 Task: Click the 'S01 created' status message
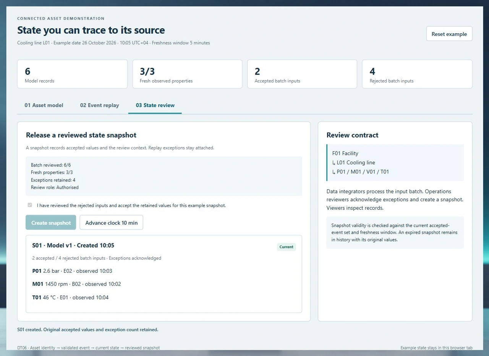click(x=88, y=329)
